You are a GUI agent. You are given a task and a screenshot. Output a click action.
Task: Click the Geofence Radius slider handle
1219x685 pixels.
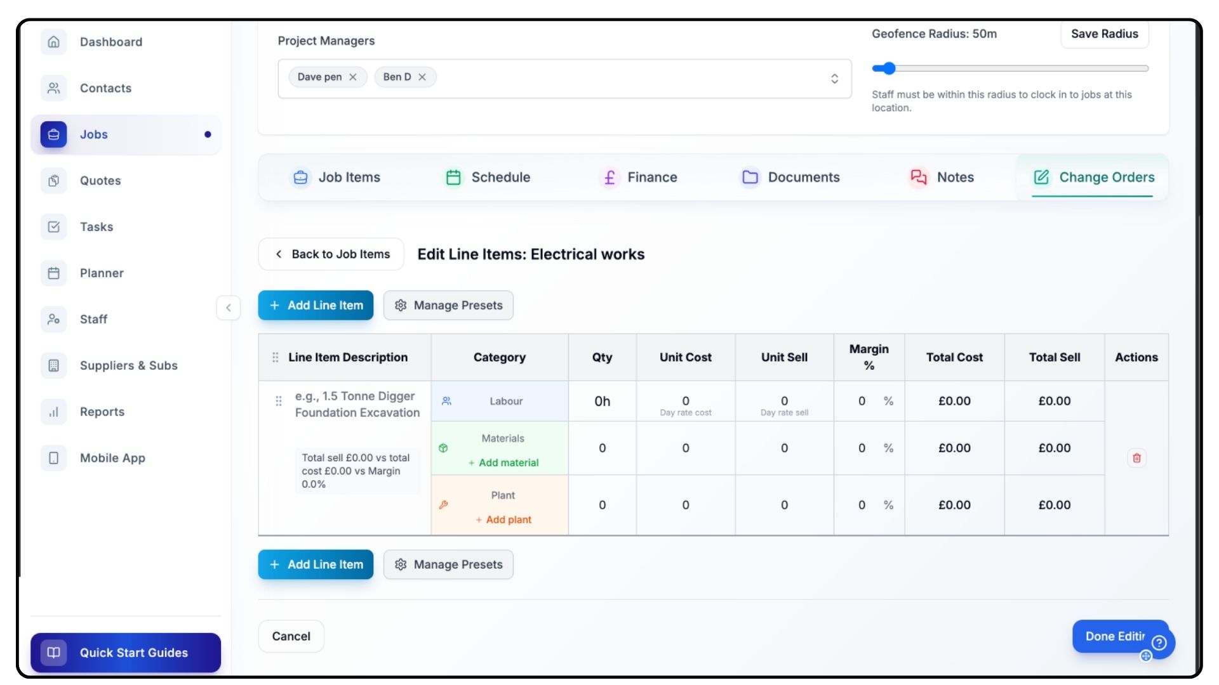[889, 68]
